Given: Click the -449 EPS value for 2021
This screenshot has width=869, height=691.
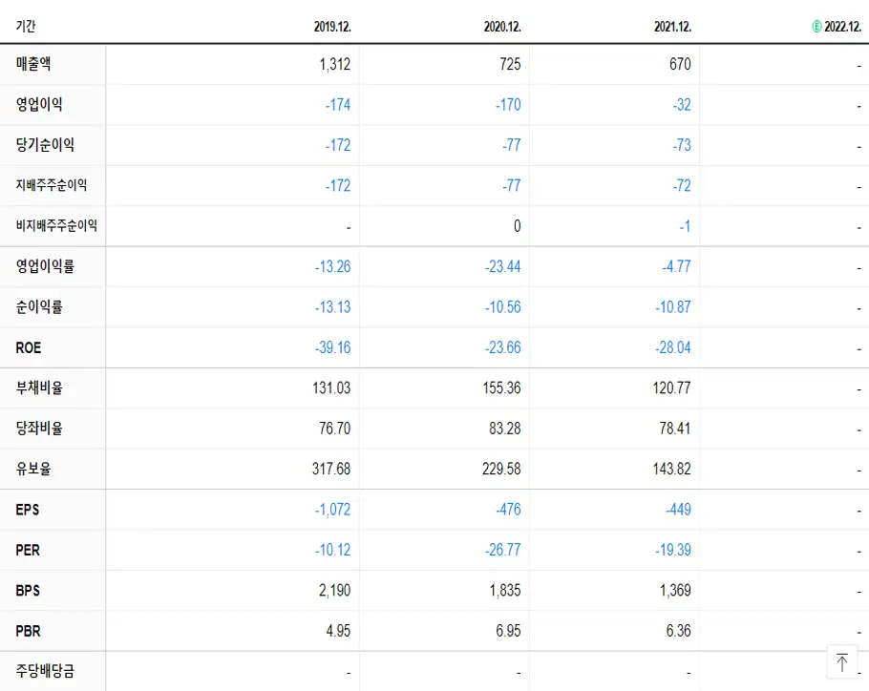Looking at the screenshot, I should point(679,509).
